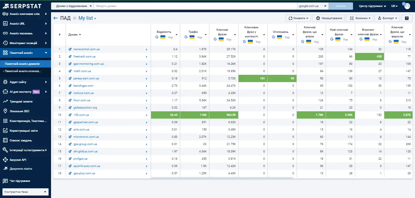Open the Центр підтримки dropdown
Image resolution: width=415 pixels, height=198 pixels.
372,6
